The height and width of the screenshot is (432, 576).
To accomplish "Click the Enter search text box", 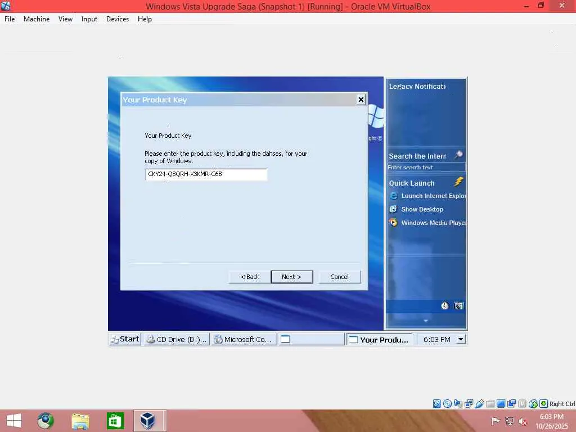I will (x=426, y=167).
